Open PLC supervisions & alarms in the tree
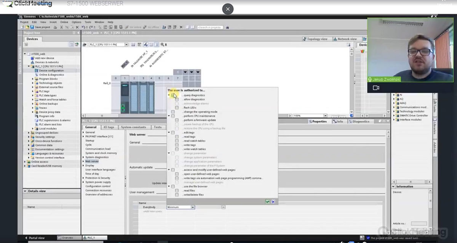Screen dimensions: 457x243 click(x=53, y=120)
